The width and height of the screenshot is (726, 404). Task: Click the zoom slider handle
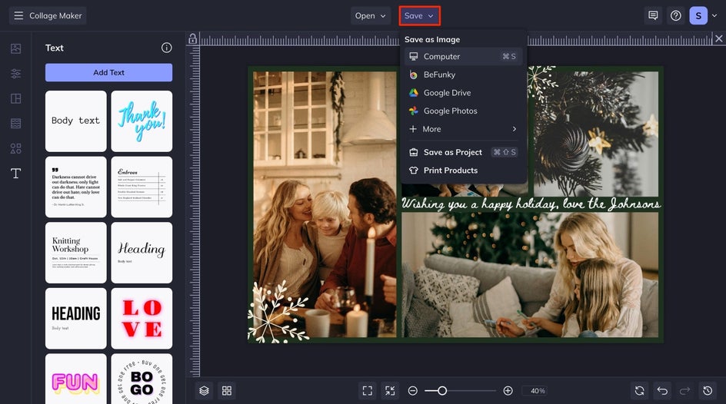point(442,391)
